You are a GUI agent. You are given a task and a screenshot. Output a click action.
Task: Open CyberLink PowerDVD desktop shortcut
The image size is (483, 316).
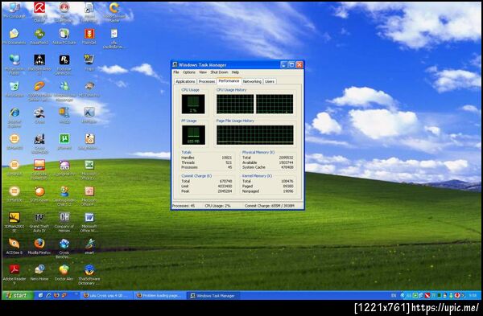click(39, 170)
